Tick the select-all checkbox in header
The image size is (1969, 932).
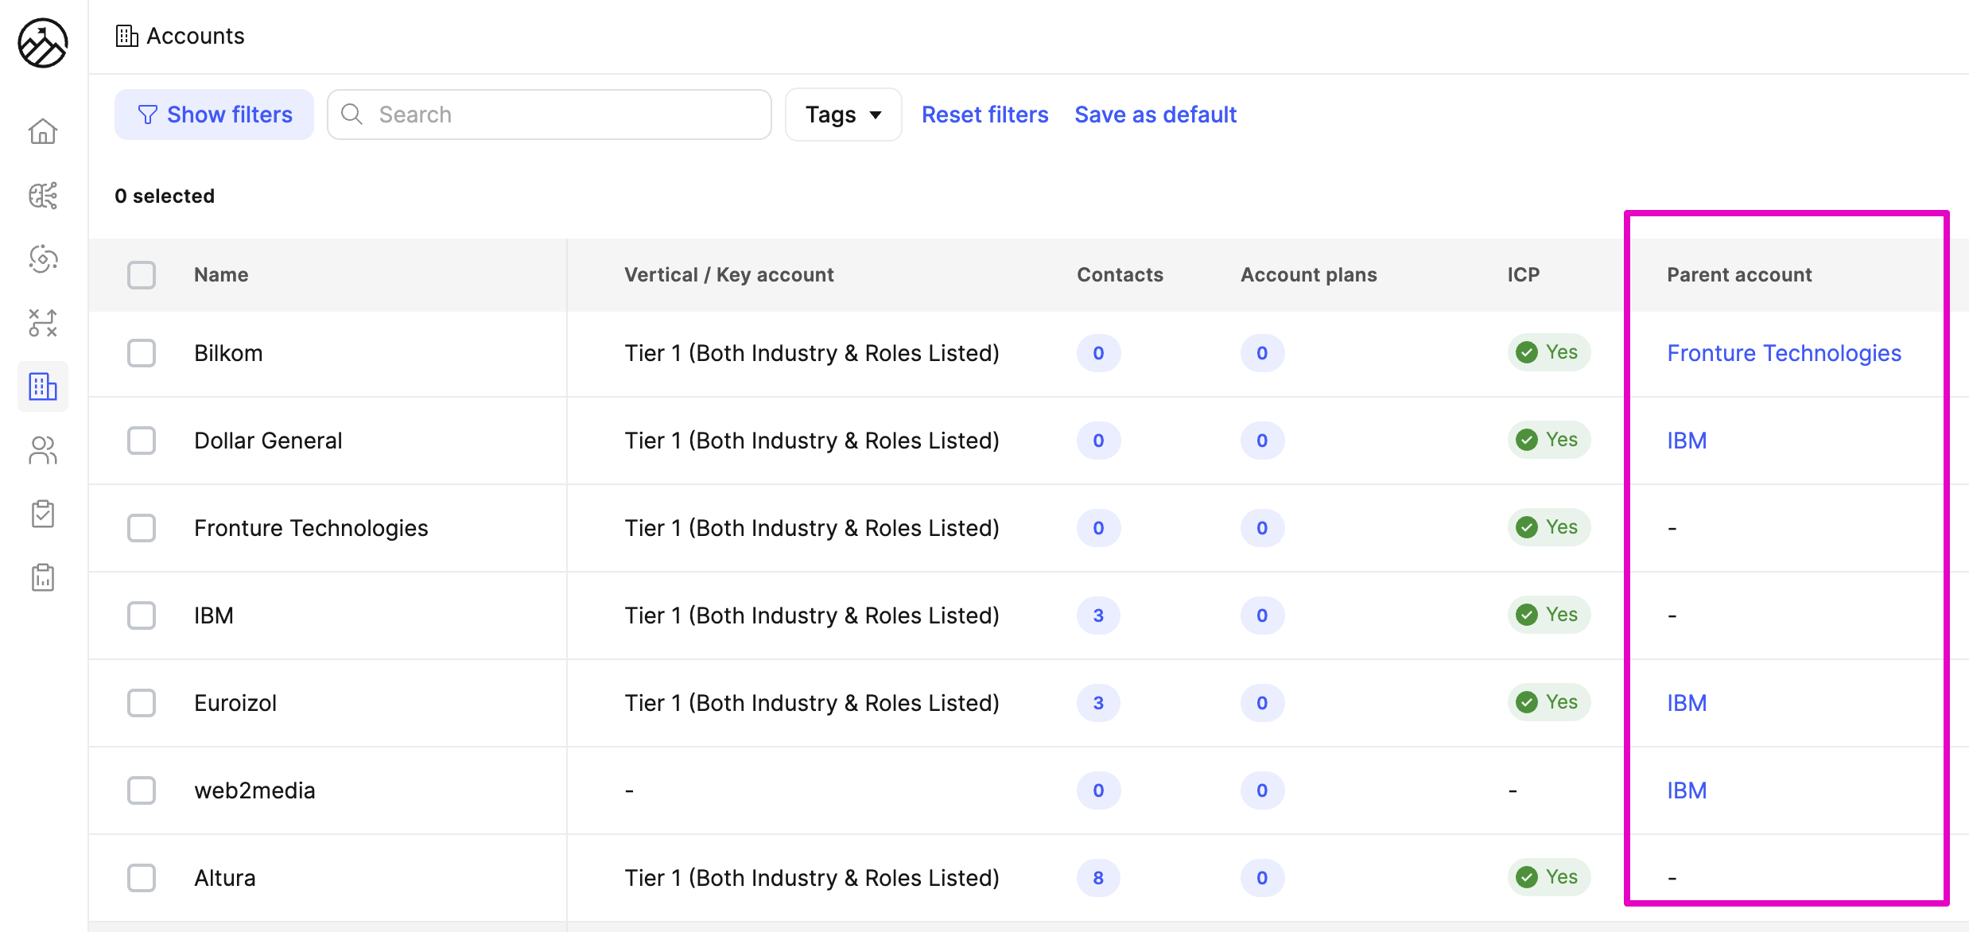tap(142, 275)
